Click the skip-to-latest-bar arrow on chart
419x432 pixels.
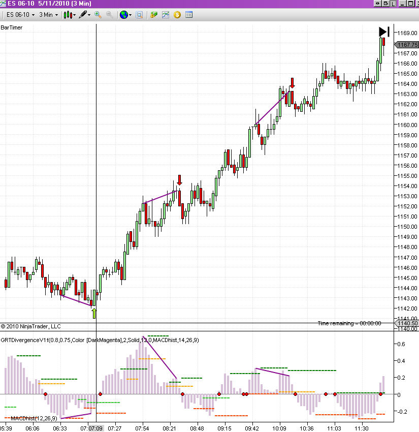pos(384,32)
